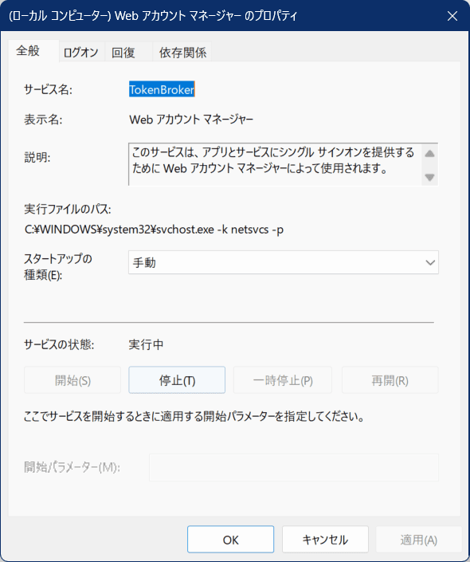The width and height of the screenshot is (470, 562).
Task: Click the サービス名: label
Action: 48,89
